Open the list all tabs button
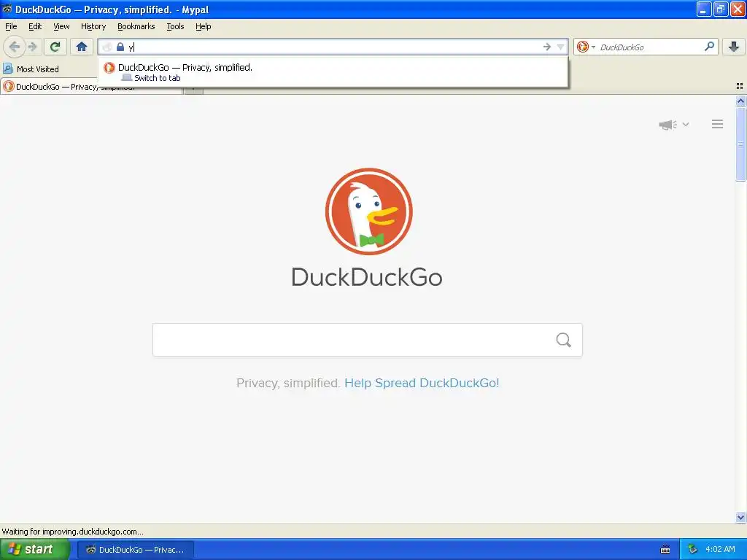The height and width of the screenshot is (560, 747). (740, 86)
